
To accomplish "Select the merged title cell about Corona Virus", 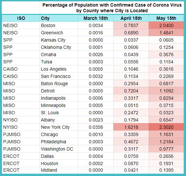I will (x=112, y=8).
